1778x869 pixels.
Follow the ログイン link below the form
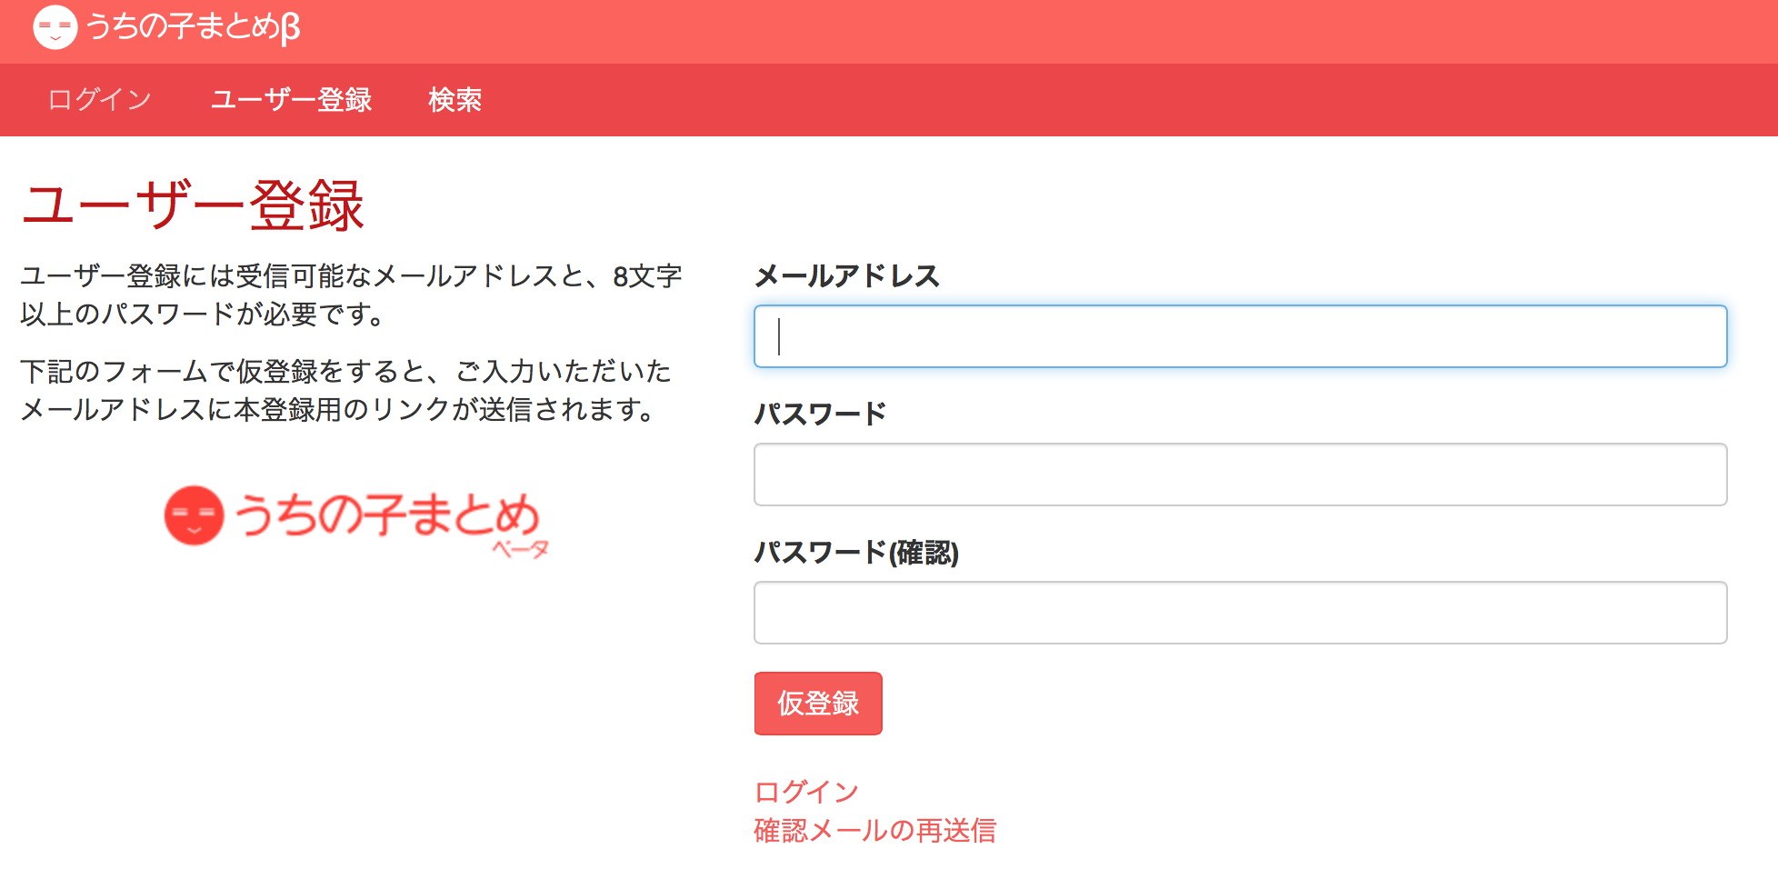pyautogui.click(x=806, y=792)
